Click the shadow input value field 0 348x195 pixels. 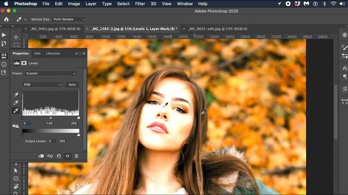(27, 123)
